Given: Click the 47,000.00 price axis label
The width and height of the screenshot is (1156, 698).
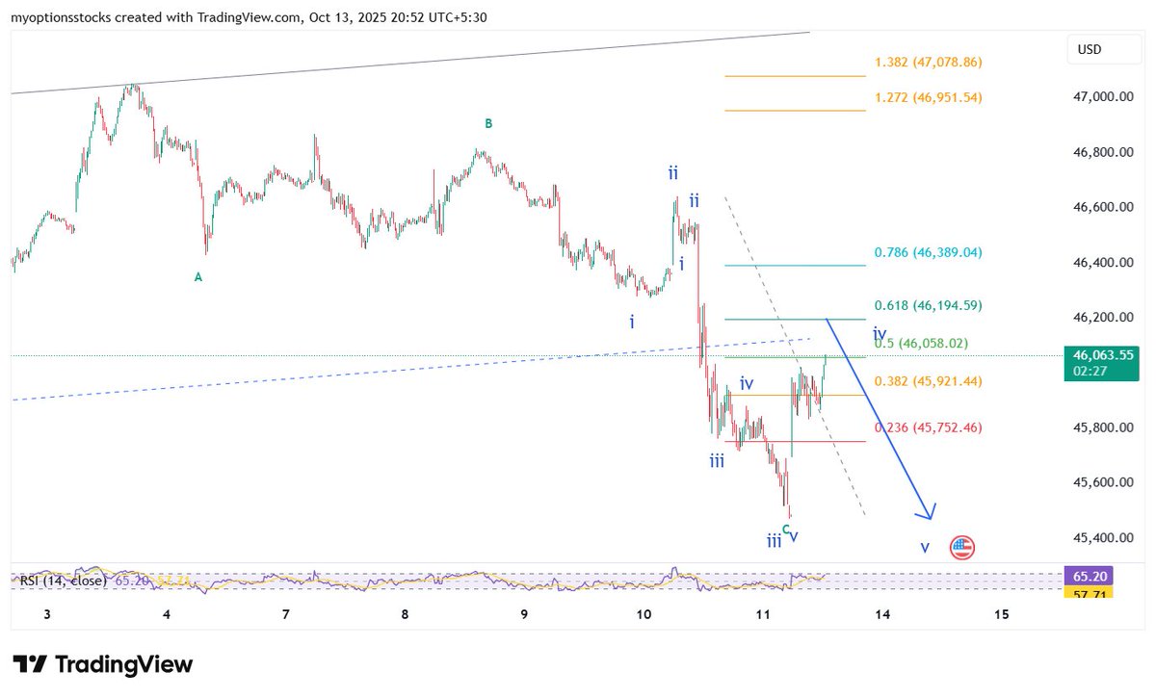Looking at the screenshot, I should tap(1103, 97).
